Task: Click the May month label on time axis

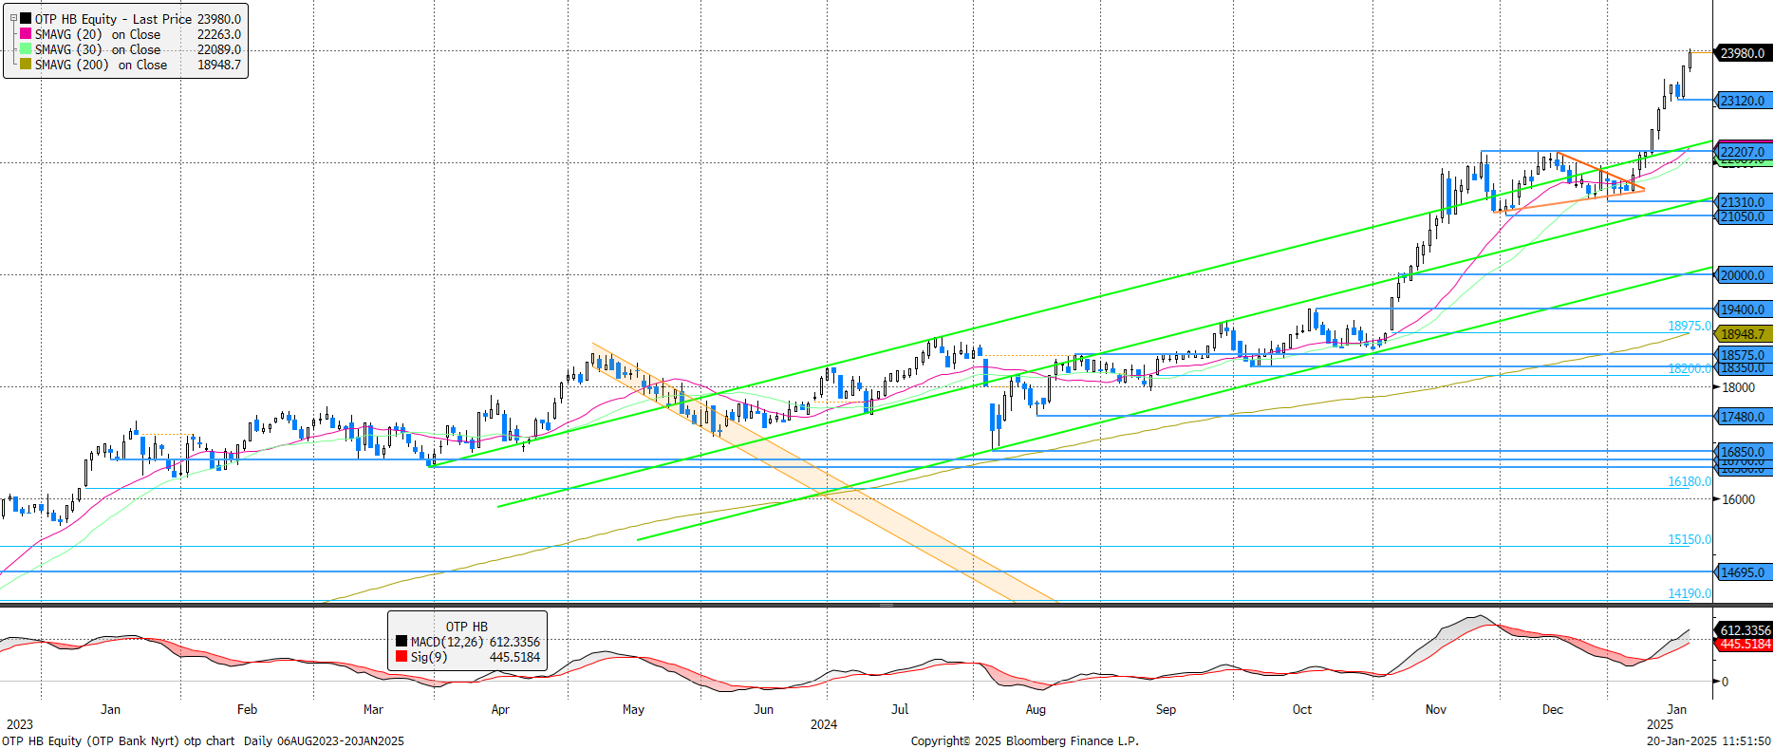Action: [633, 709]
